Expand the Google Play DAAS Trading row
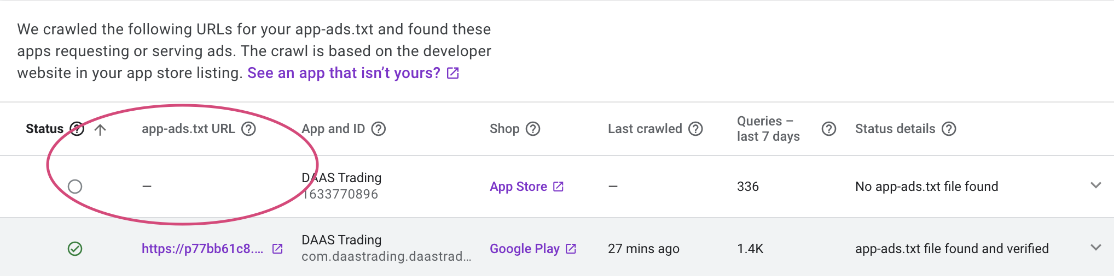 coord(1095,248)
